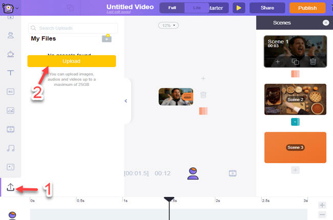Switch to Full mode
Image resolution: width=333 pixels, height=220 pixels.
[172, 8]
